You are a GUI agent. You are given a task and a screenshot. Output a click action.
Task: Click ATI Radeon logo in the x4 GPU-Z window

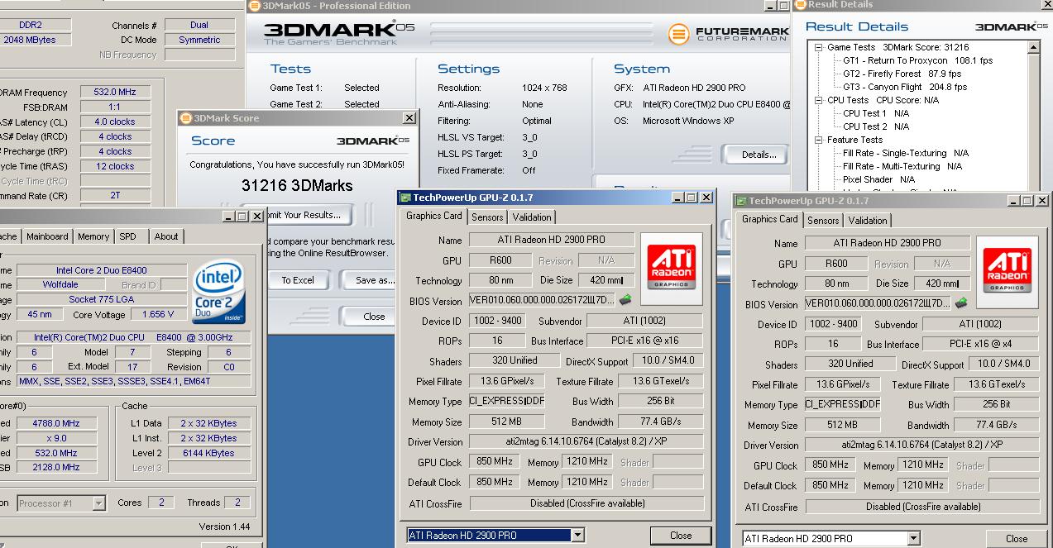(1007, 270)
